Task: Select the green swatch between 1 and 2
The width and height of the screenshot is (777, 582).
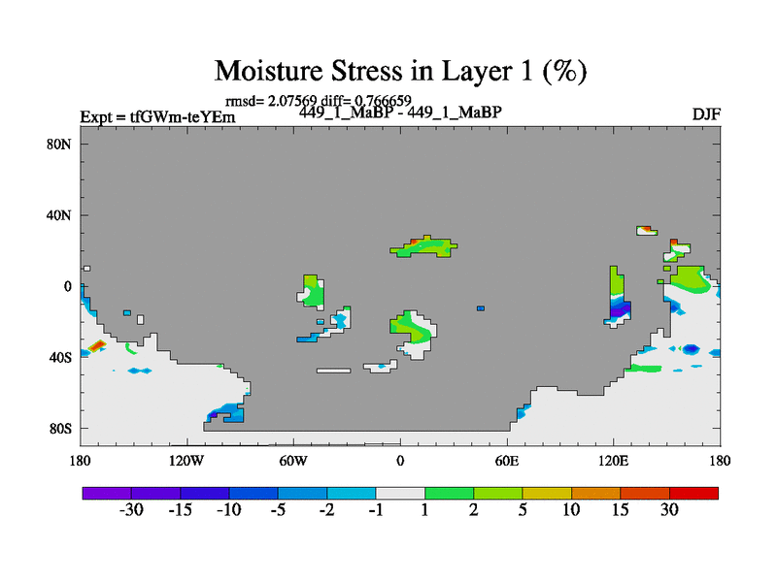Action: (449, 493)
